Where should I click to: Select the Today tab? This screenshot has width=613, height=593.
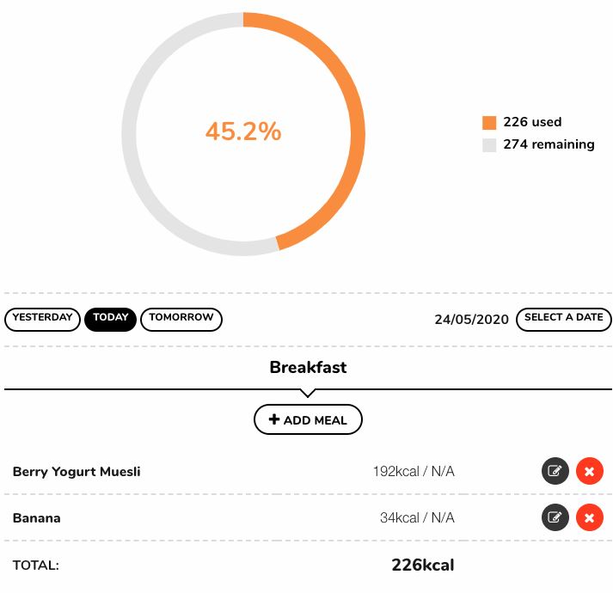point(110,320)
